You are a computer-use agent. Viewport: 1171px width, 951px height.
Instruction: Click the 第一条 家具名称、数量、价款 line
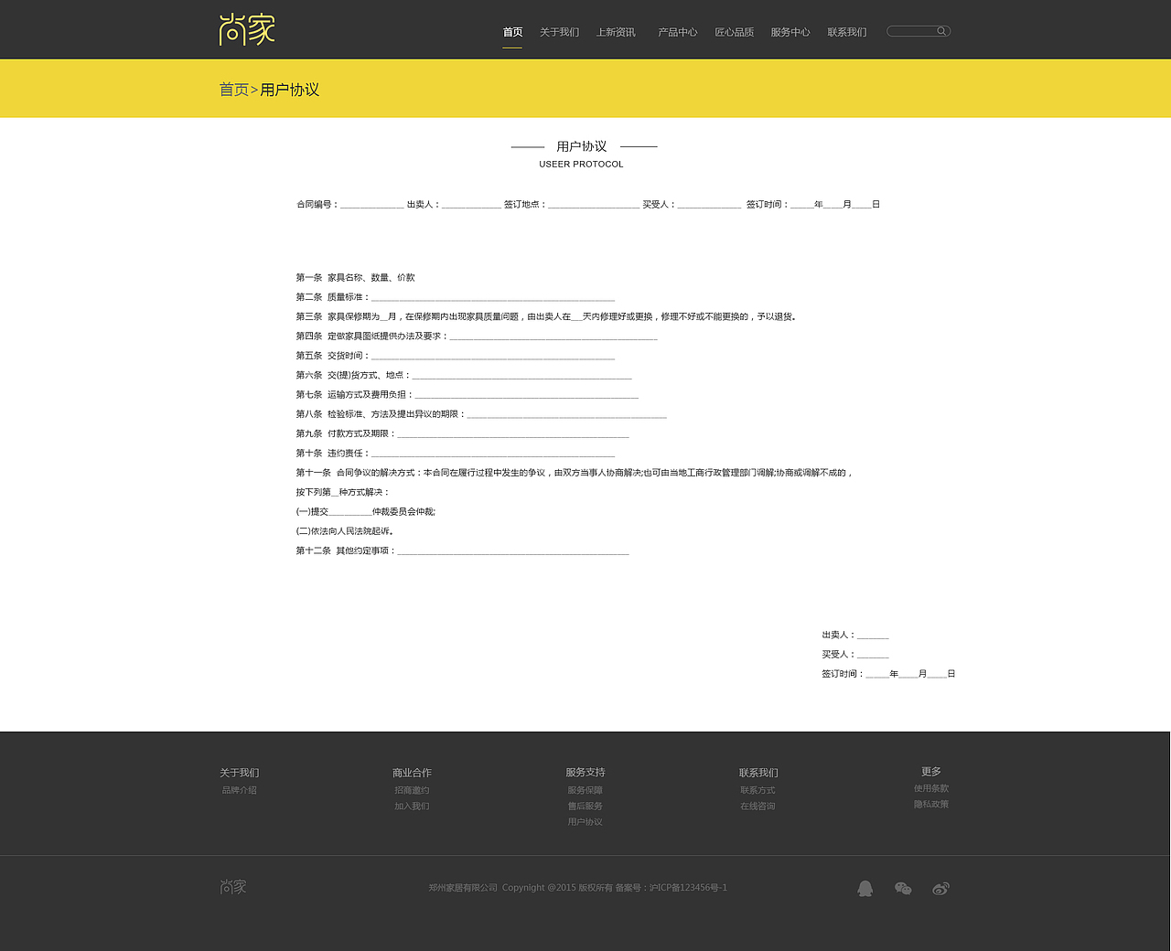355,277
